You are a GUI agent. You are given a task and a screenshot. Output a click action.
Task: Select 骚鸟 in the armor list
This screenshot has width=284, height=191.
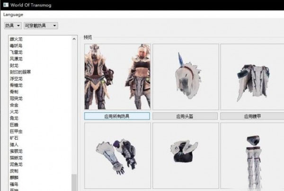click(x=14, y=184)
